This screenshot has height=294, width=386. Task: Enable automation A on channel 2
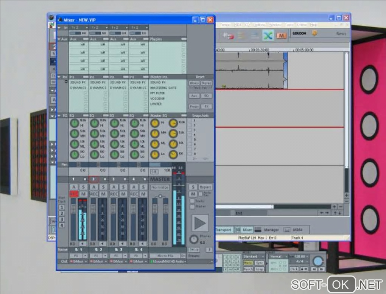coord(94,187)
